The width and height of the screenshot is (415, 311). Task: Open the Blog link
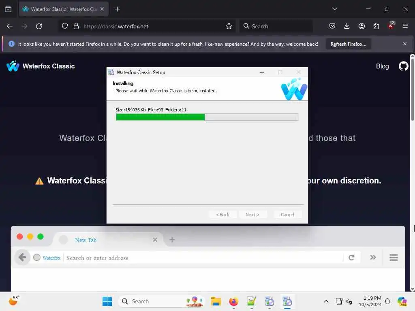(382, 66)
